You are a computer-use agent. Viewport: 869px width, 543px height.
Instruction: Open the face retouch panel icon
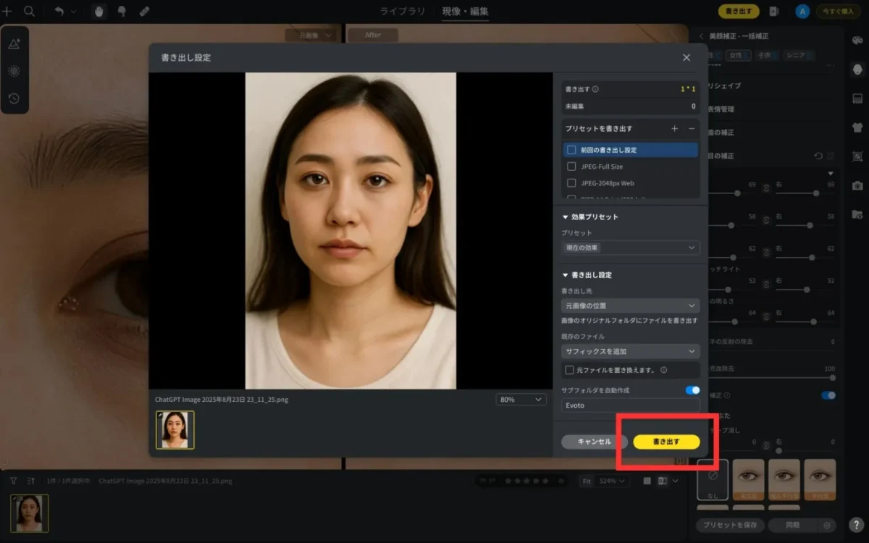coord(857,69)
